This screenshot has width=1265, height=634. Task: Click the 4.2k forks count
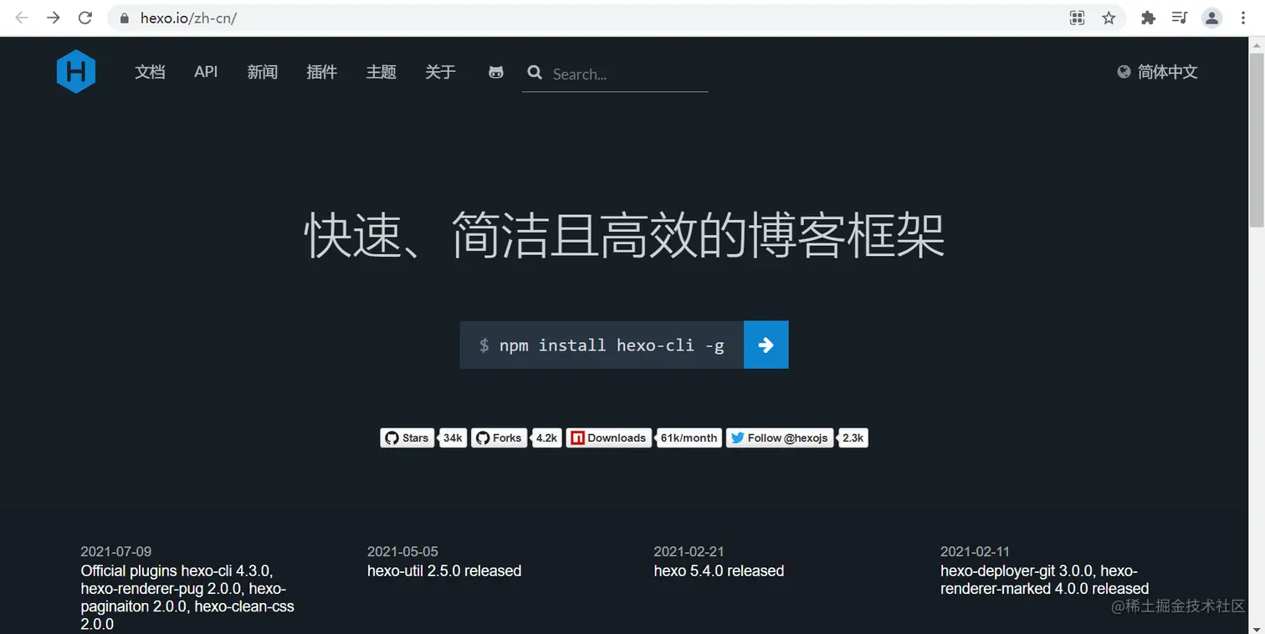[x=546, y=437]
